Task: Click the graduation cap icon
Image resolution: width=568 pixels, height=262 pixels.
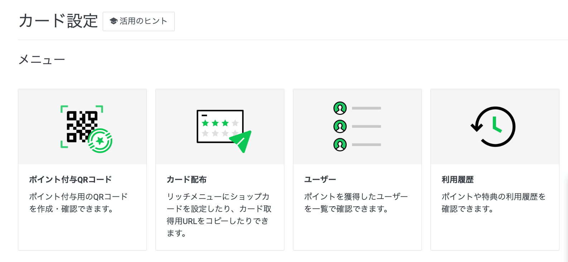Action: pos(114,21)
